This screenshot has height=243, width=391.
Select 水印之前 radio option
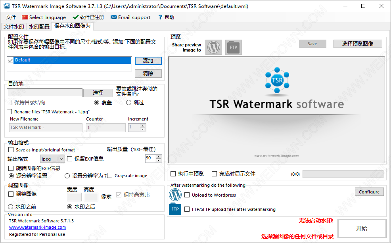point(10,207)
